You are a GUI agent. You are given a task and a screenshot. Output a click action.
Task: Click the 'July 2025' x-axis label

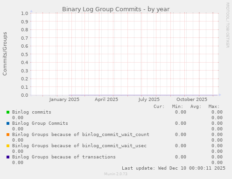[x=149, y=100]
